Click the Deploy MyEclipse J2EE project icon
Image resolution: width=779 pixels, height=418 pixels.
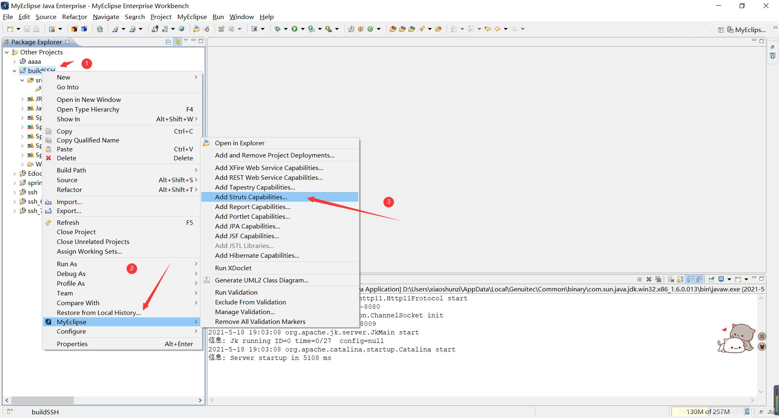coord(155,29)
